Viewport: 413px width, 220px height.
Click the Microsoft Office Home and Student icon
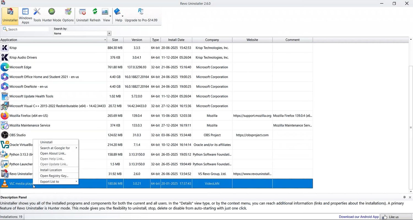click(5, 77)
